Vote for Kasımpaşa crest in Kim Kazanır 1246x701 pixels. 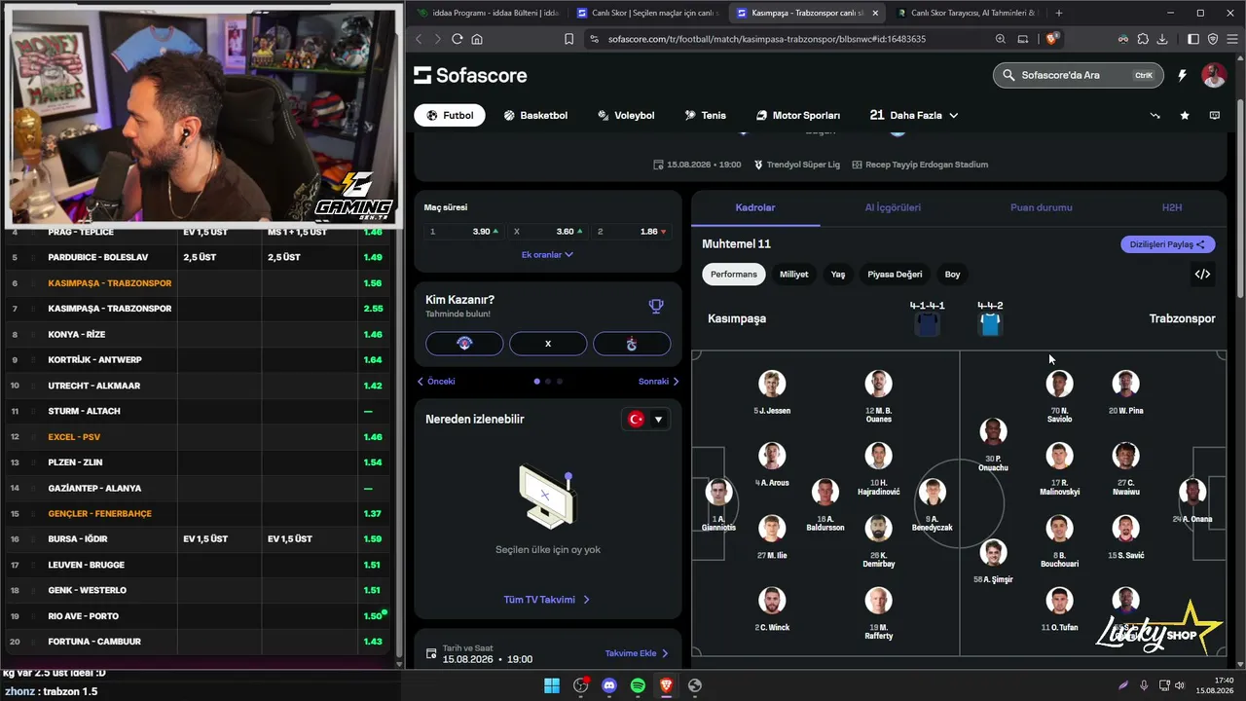(464, 344)
